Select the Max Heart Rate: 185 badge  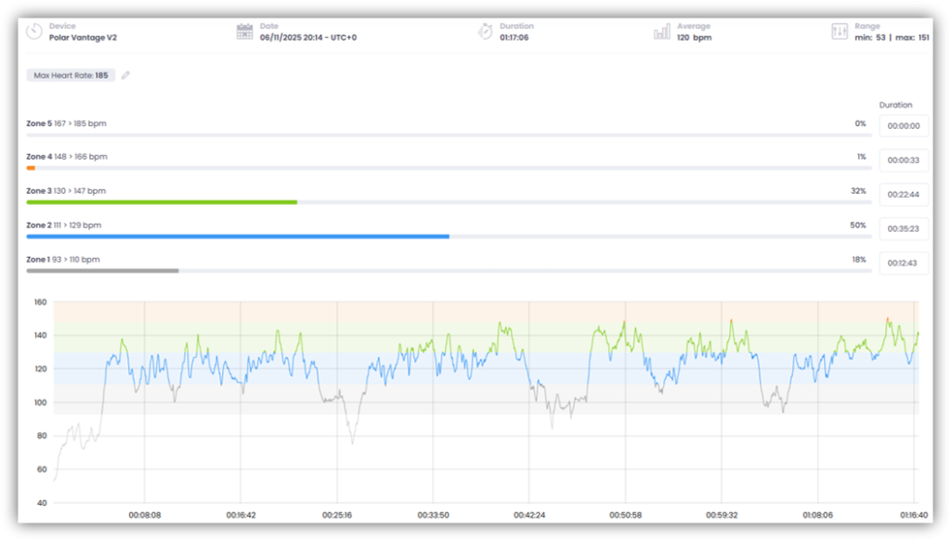point(71,75)
